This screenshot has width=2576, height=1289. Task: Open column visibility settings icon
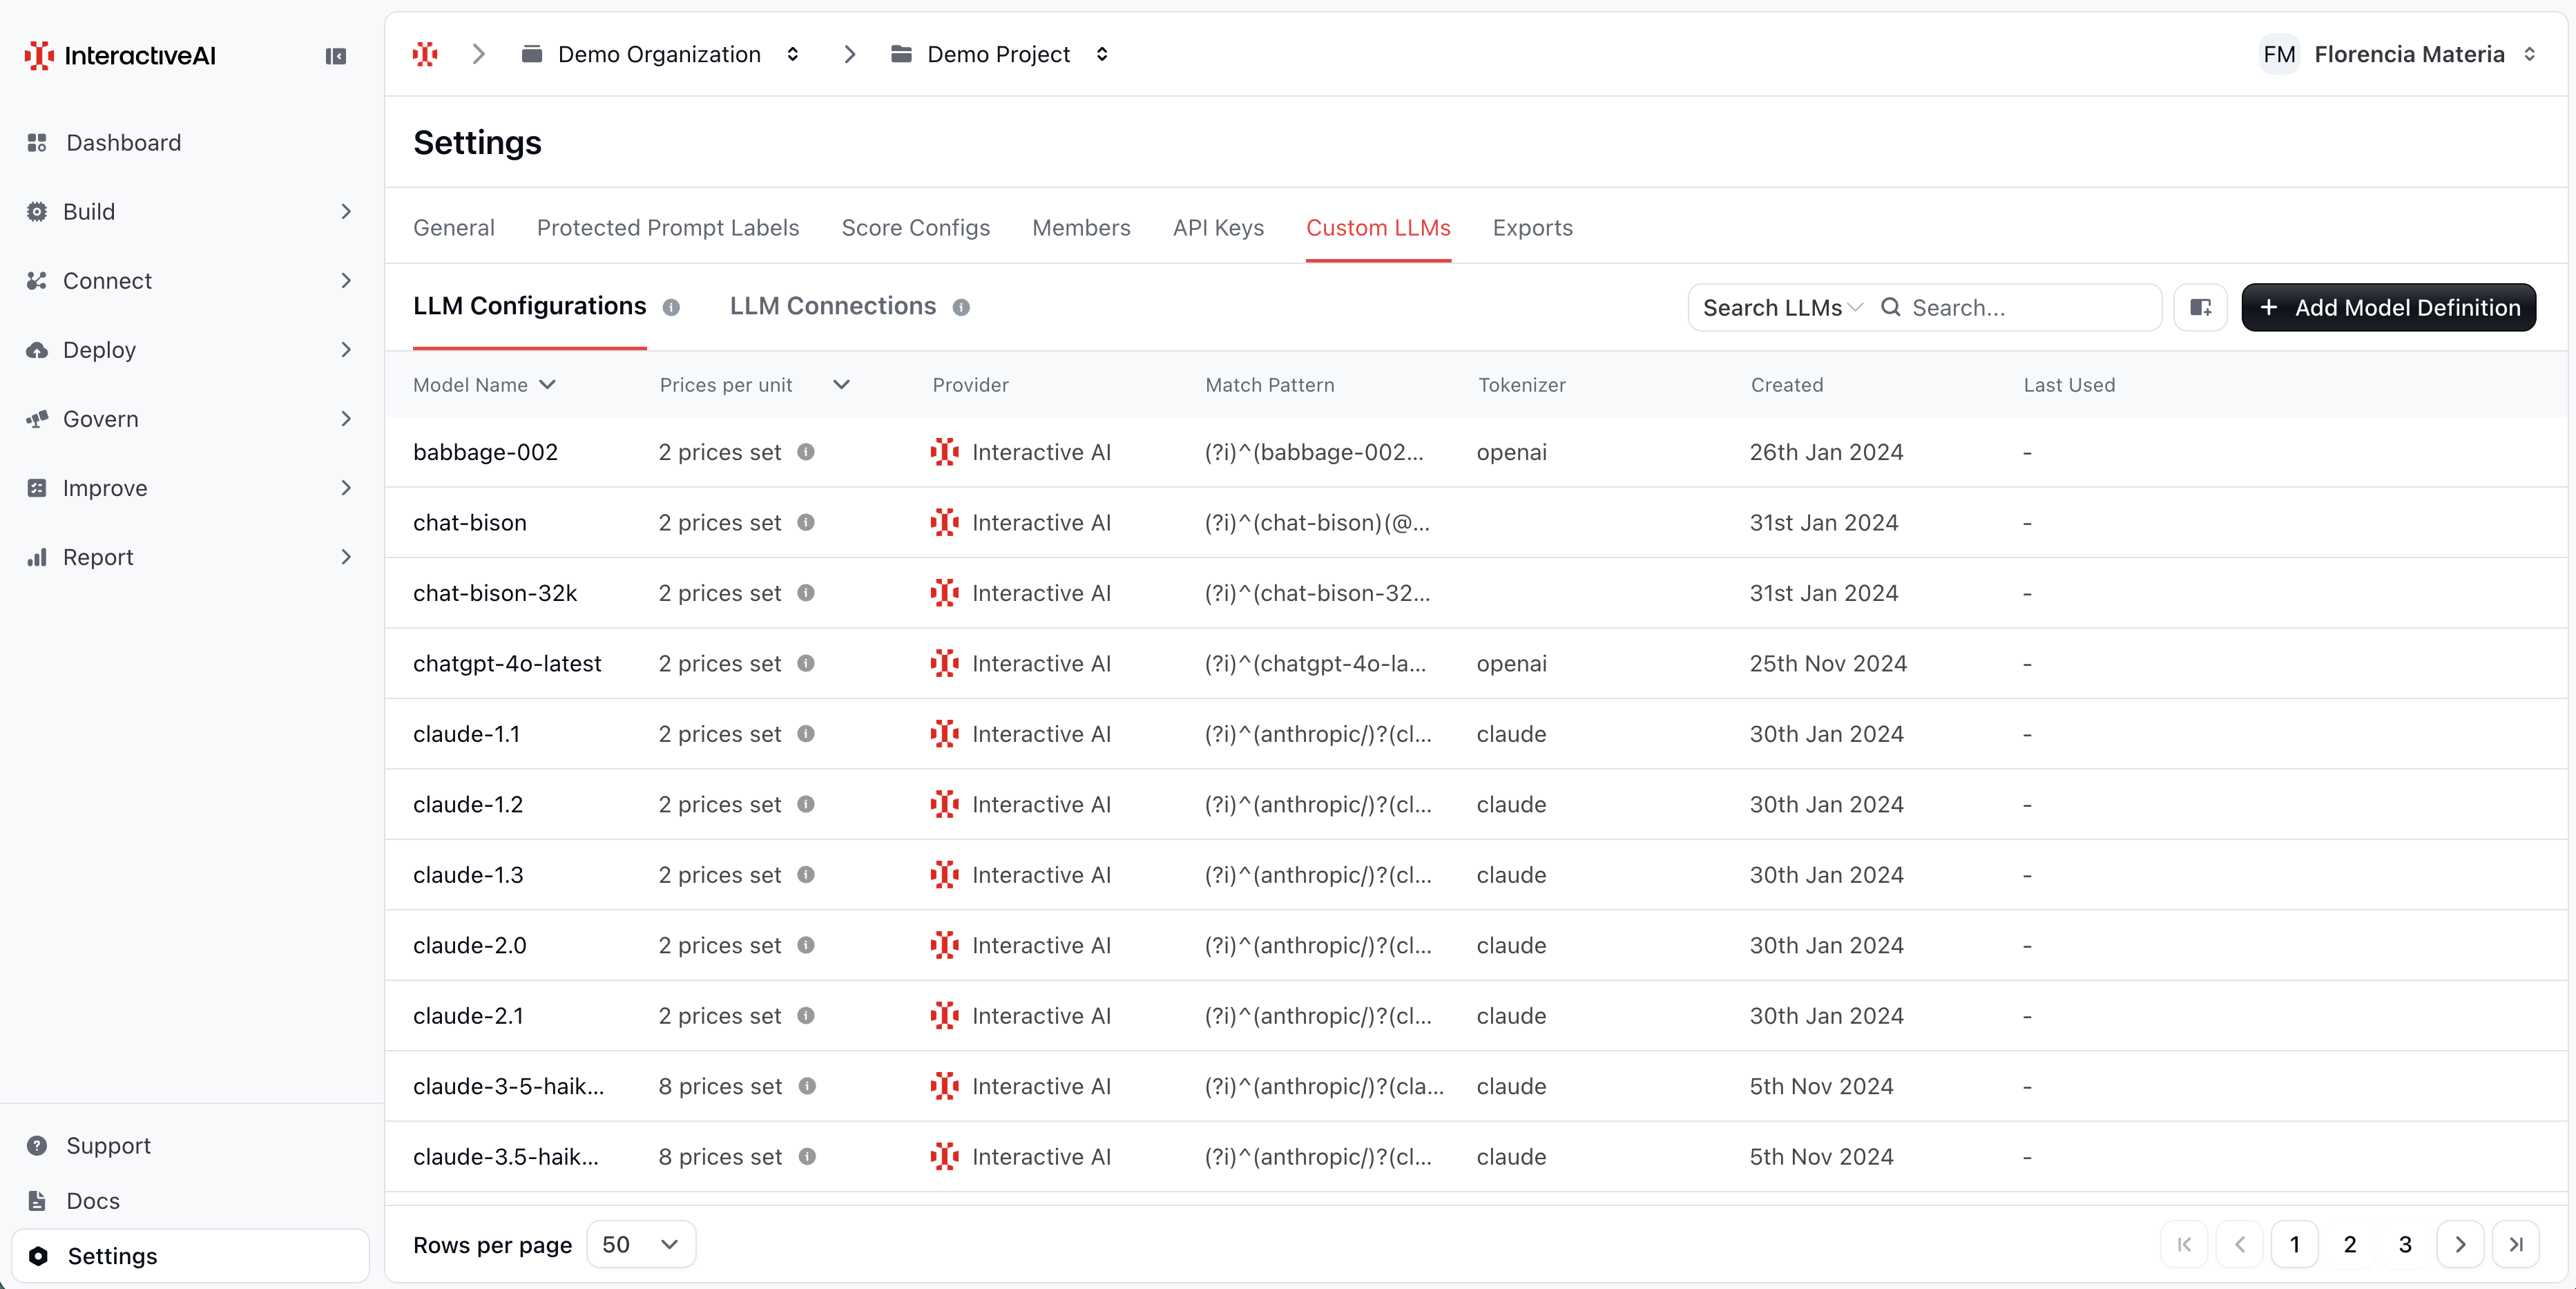[x=2200, y=307]
